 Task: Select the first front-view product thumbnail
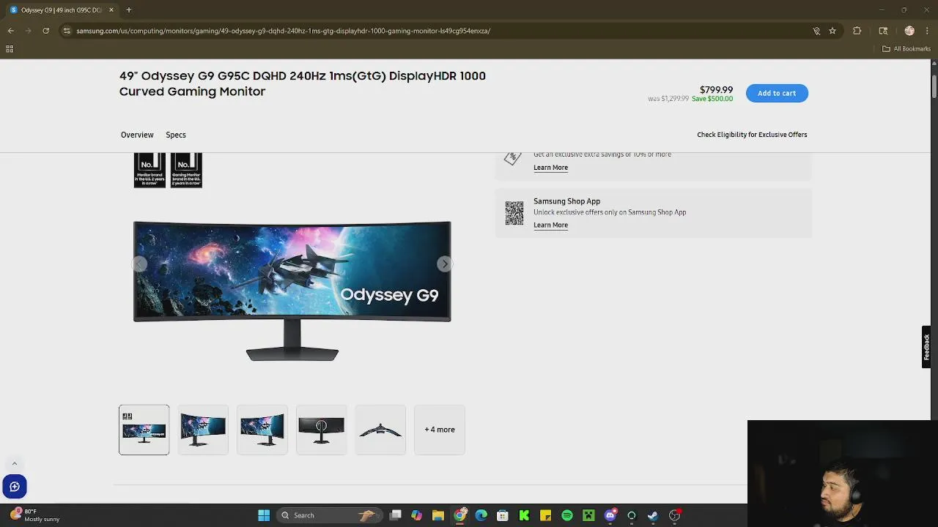144,430
